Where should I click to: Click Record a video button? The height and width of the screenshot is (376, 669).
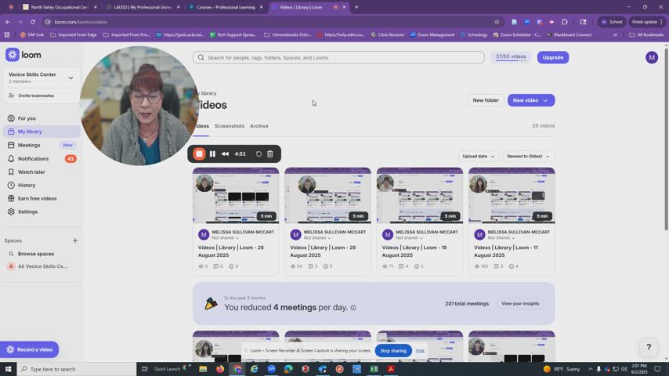point(30,349)
